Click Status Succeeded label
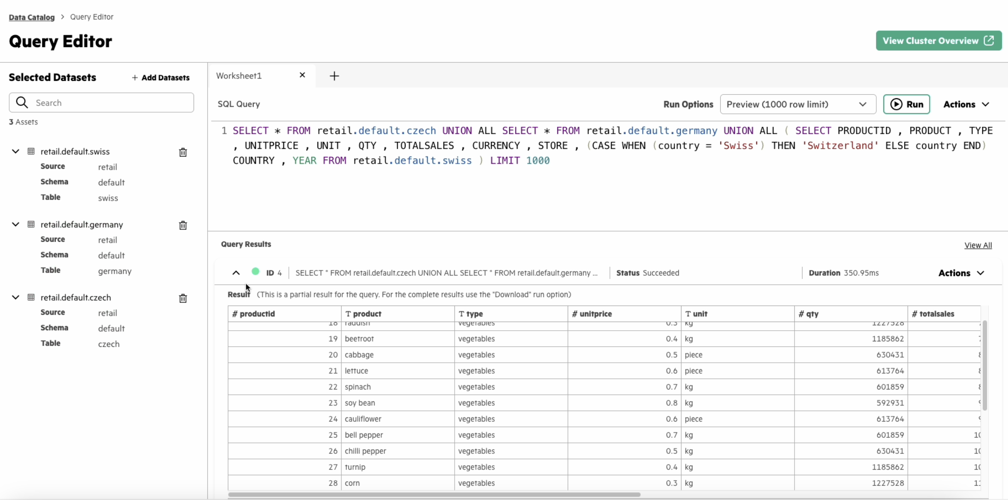The width and height of the screenshot is (1008, 500). pos(648,273)
